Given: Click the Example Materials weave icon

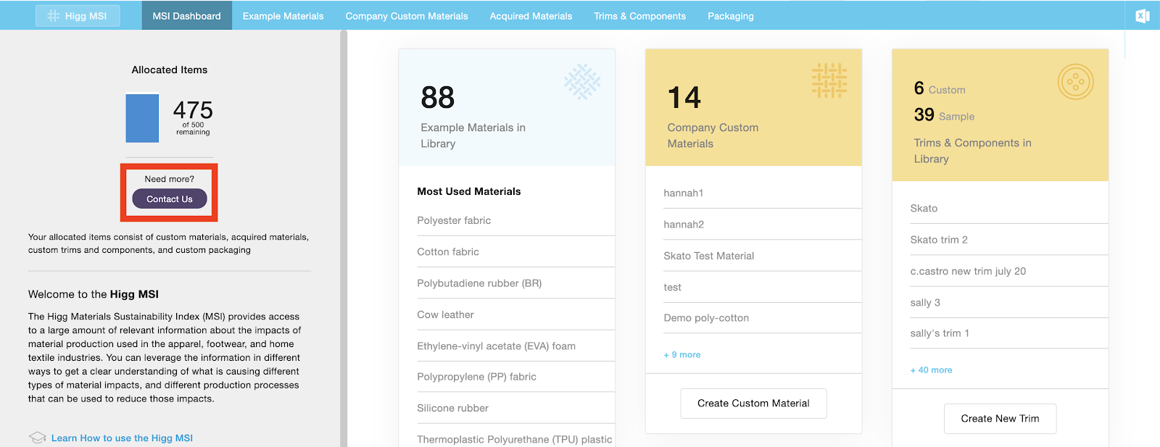Looking at the screenshot, I should (582, 82).
